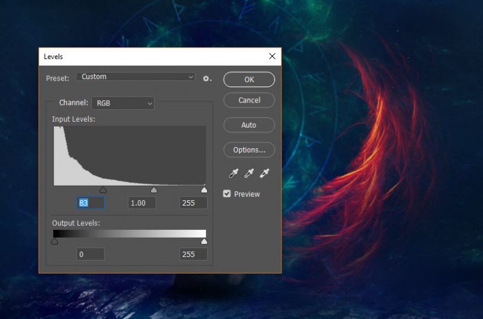Image resolution: width=483 pixels, height=319 pixels.
Task: Focus the input shadow value field 83
Action: point(91,203)
